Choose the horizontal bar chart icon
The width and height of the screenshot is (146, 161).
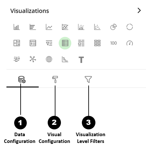coord(33,27)
